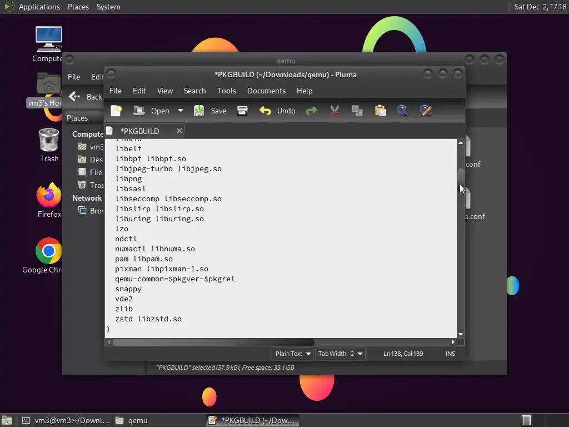569x427 pixels.
Task: Redo with the green arrow icon
Action: pos(311,111)
